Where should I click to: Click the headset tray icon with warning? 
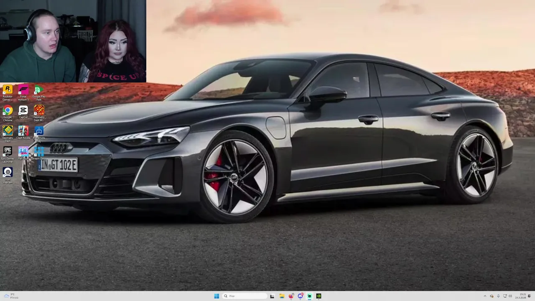click(x=492, y=296)
